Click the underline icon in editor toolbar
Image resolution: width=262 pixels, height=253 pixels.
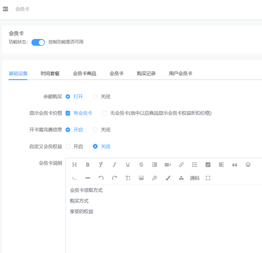pos(128,165)
